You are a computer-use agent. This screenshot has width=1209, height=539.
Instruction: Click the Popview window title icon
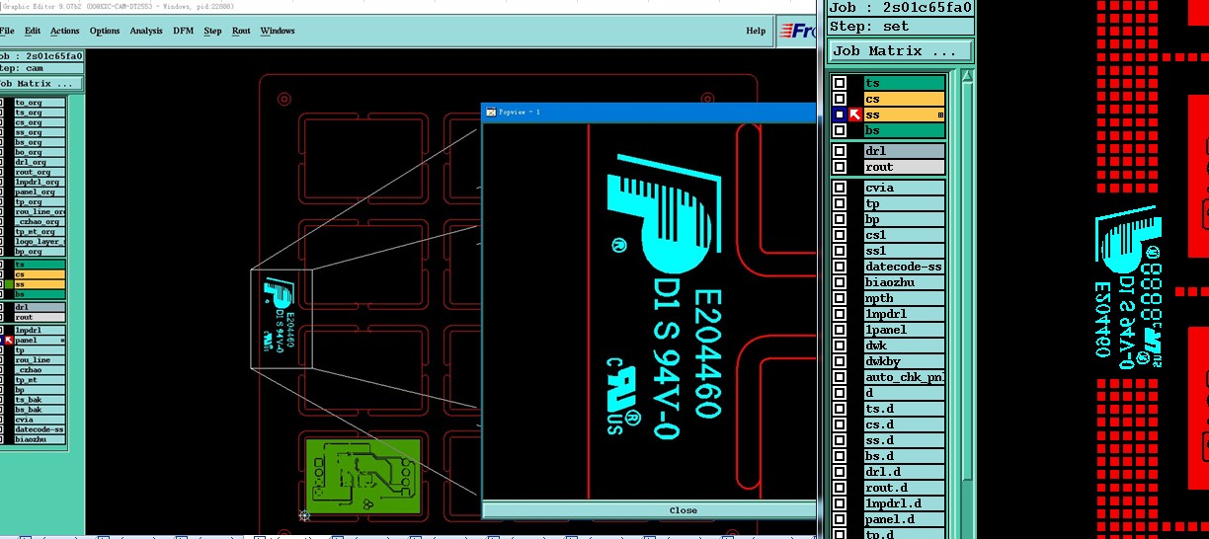[491, 112]
